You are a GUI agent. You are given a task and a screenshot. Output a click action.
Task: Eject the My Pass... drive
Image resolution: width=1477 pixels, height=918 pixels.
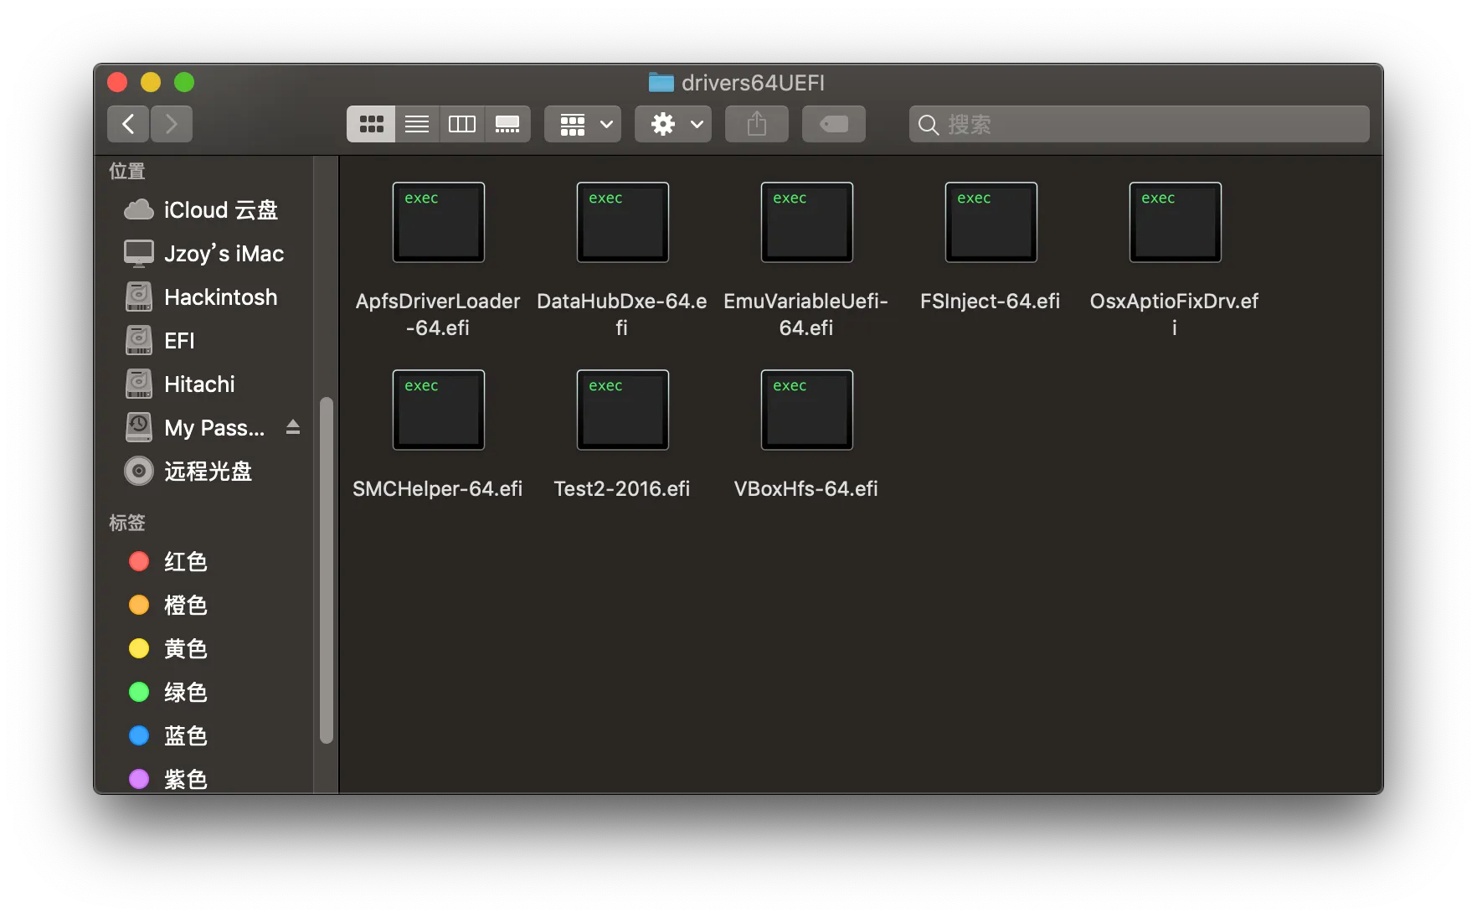293,427
